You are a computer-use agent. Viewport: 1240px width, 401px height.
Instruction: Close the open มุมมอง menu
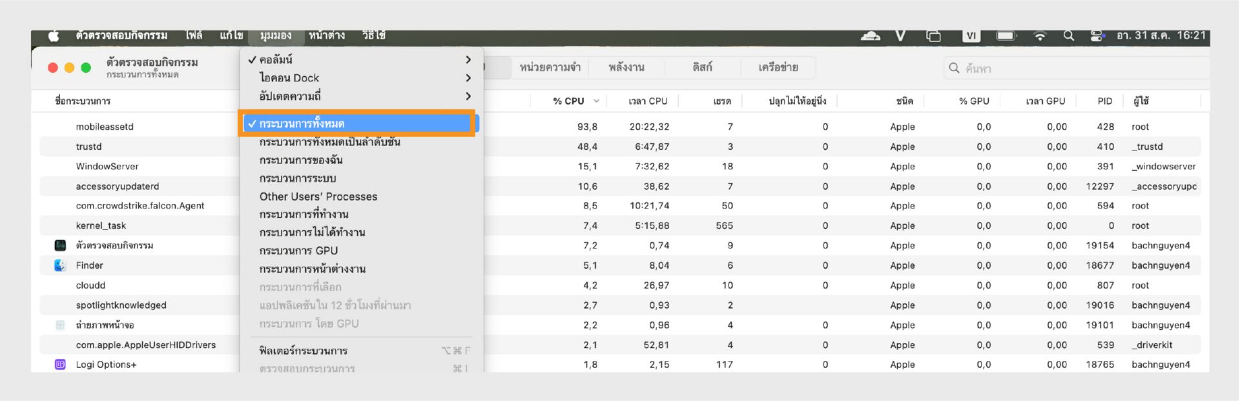pos(276,36)
